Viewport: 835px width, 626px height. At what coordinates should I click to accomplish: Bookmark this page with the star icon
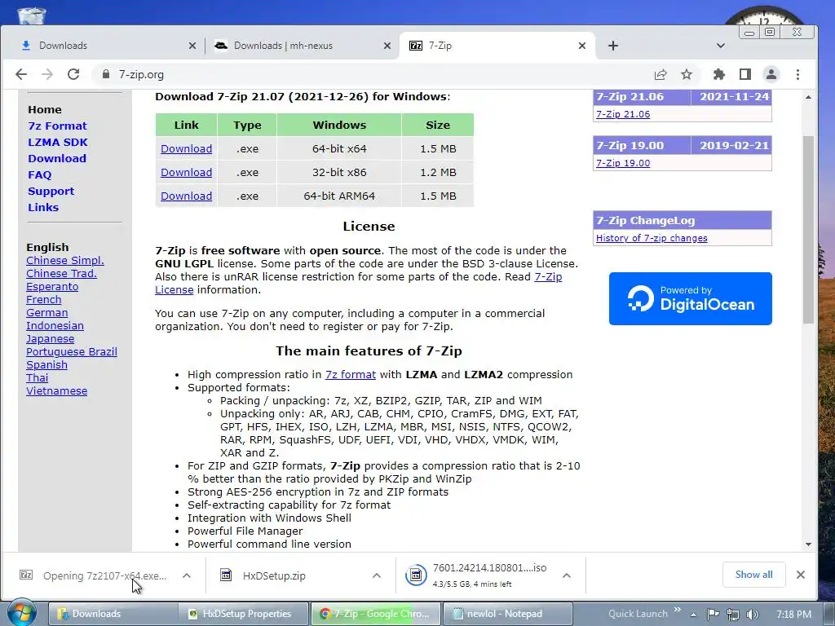point(687,74)
